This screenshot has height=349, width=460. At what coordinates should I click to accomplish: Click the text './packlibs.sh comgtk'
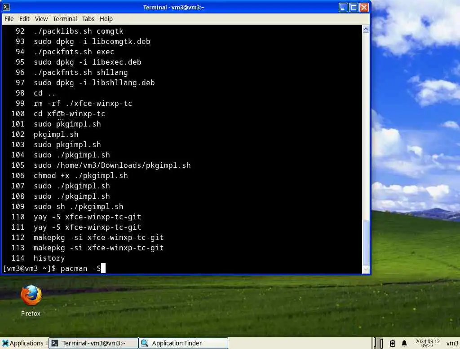[x=78, y=31]
